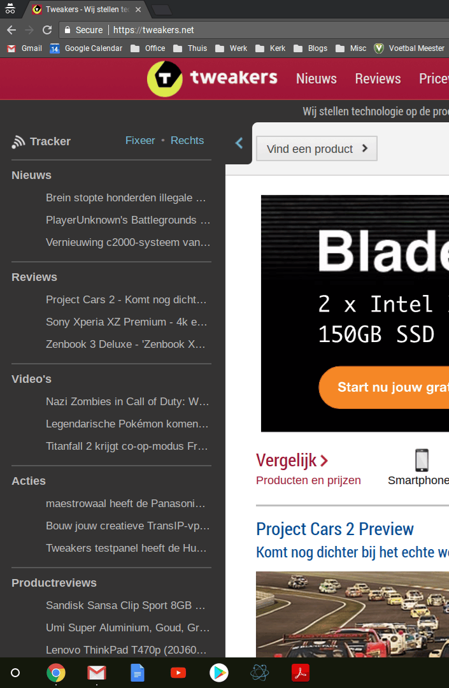Viewport: 449px width, 688px height.
Task: Click the back navigation arrow
Action: pos(11,30)
